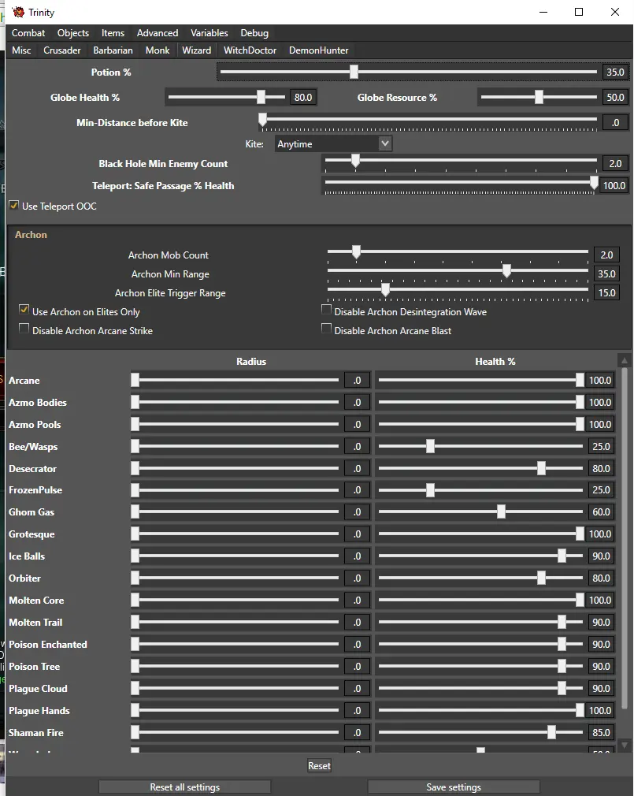The image size is (634, 796).
Task: Click the Orbiter Radius value box
Action: click(x=357, y=578)
